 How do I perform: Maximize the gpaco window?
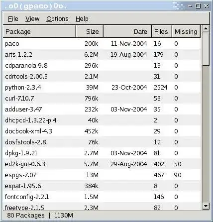pyautogui.click(x=198, y=6)
